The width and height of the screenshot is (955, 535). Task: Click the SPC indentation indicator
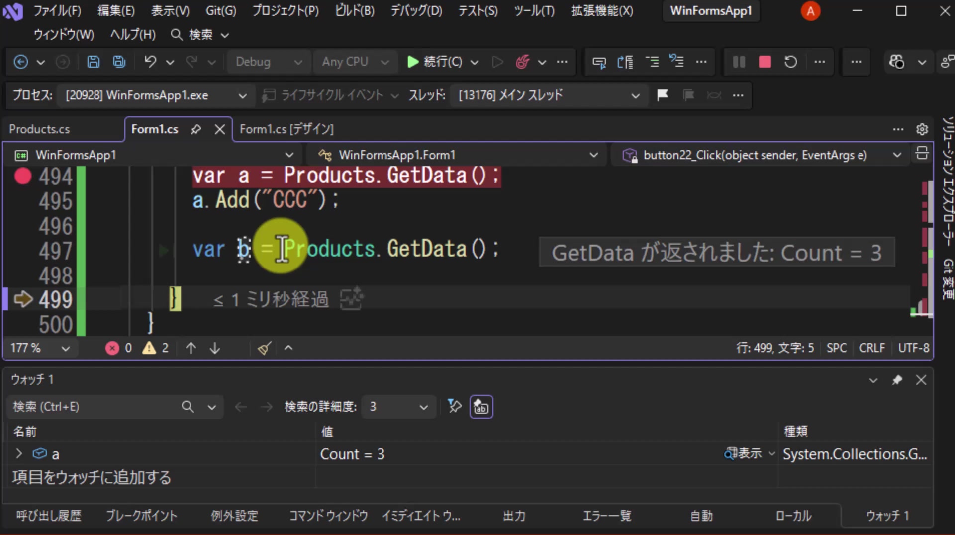[x=836, y=348]
